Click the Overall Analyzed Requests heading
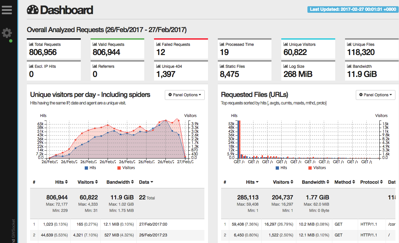 click(x=107, y=30)
